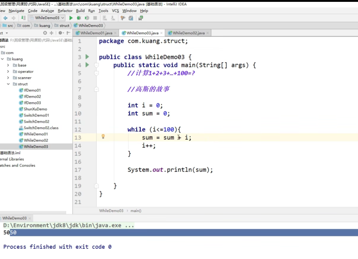Open the Analyze menu
358x259 pixels.
pyautogui.click(x=47, y=11)
